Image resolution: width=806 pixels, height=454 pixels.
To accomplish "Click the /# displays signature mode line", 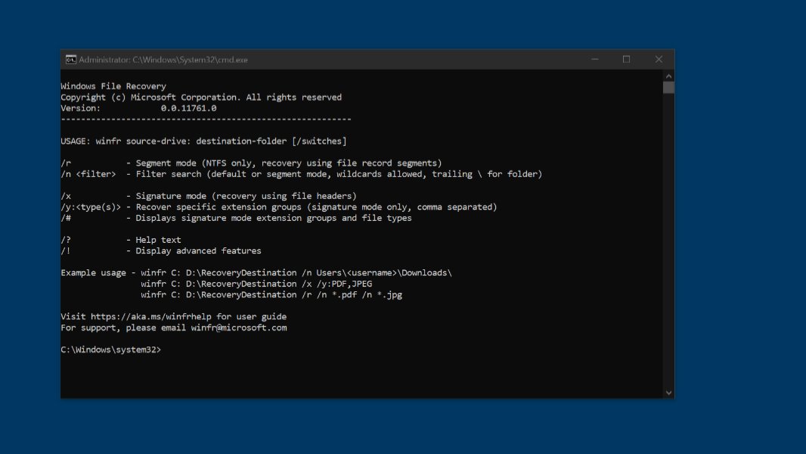I will (236, 218).
